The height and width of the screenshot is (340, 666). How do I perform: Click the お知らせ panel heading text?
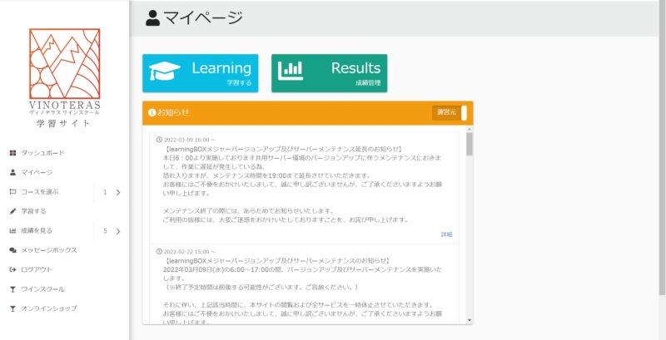point(173,113)
